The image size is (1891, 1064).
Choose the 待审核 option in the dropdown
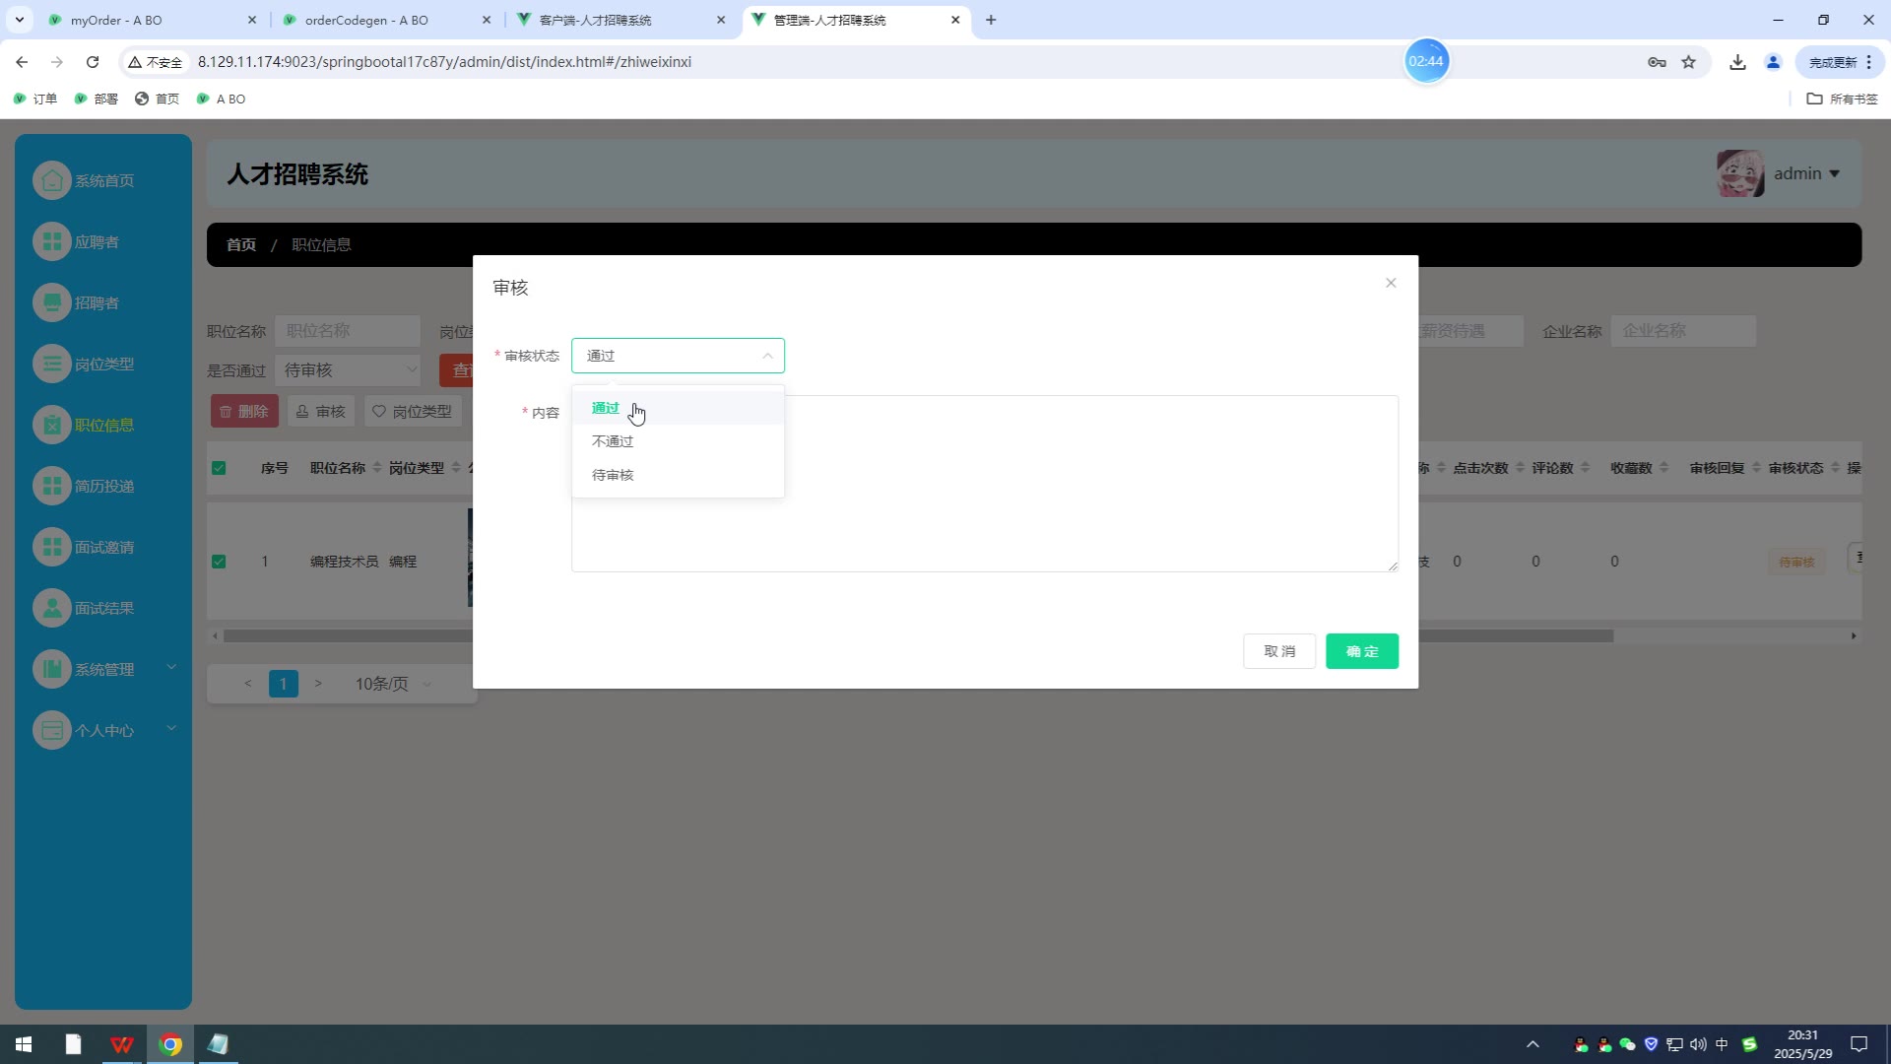(613, 475)
